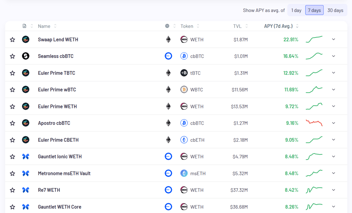Click the Swaap Lend WETH protocol logo
Image resolution: width=352 pixels, height=213 pixels.
click(x=26, y=39)
